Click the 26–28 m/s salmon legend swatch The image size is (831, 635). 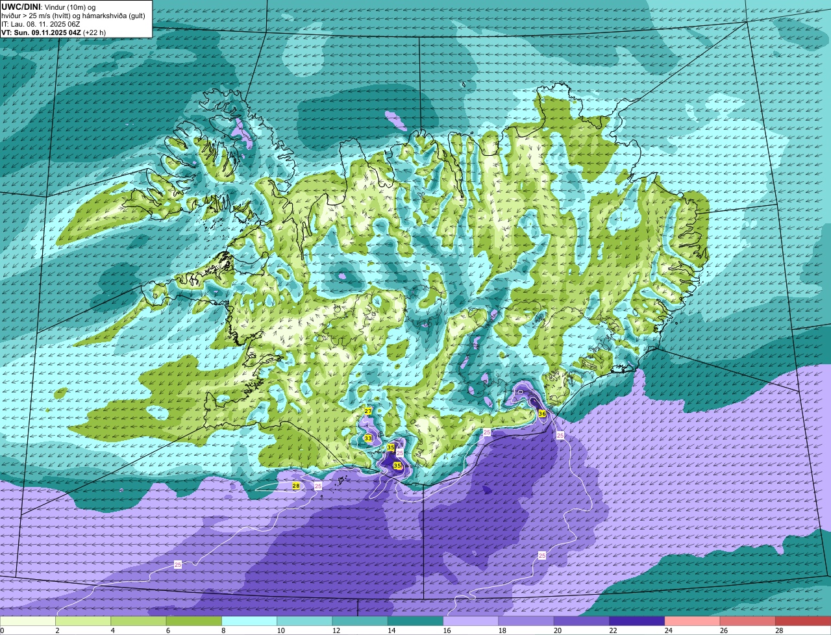pyautogui.click(x=748, y=621)
